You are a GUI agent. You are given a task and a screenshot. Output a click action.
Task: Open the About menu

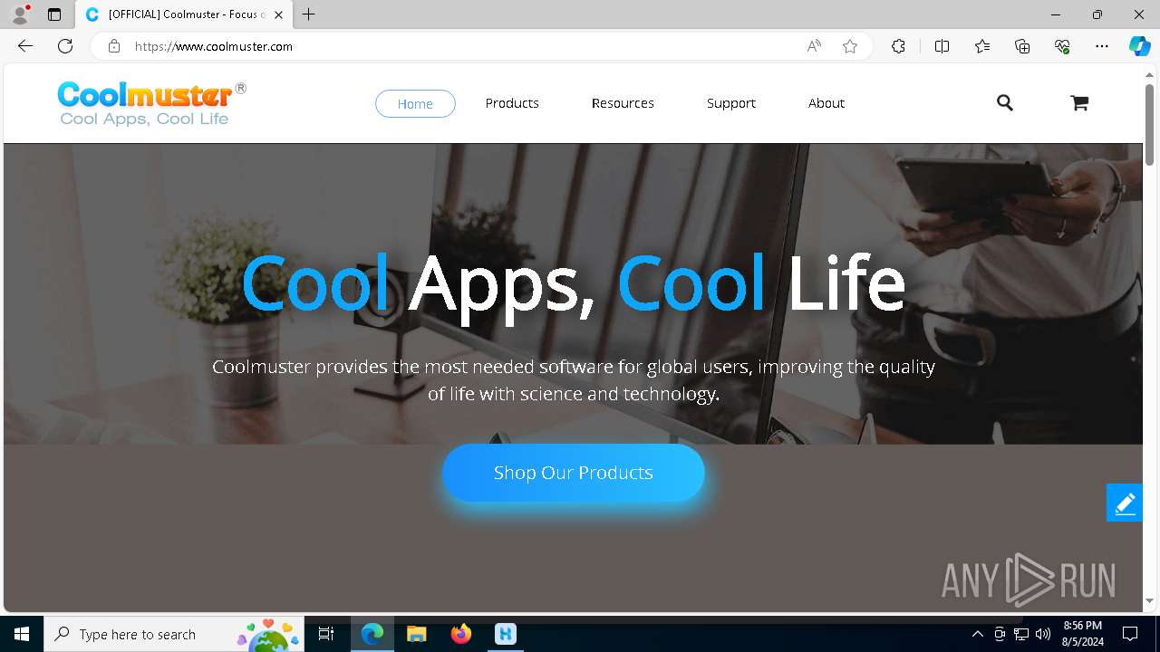[x=826, y=103]
